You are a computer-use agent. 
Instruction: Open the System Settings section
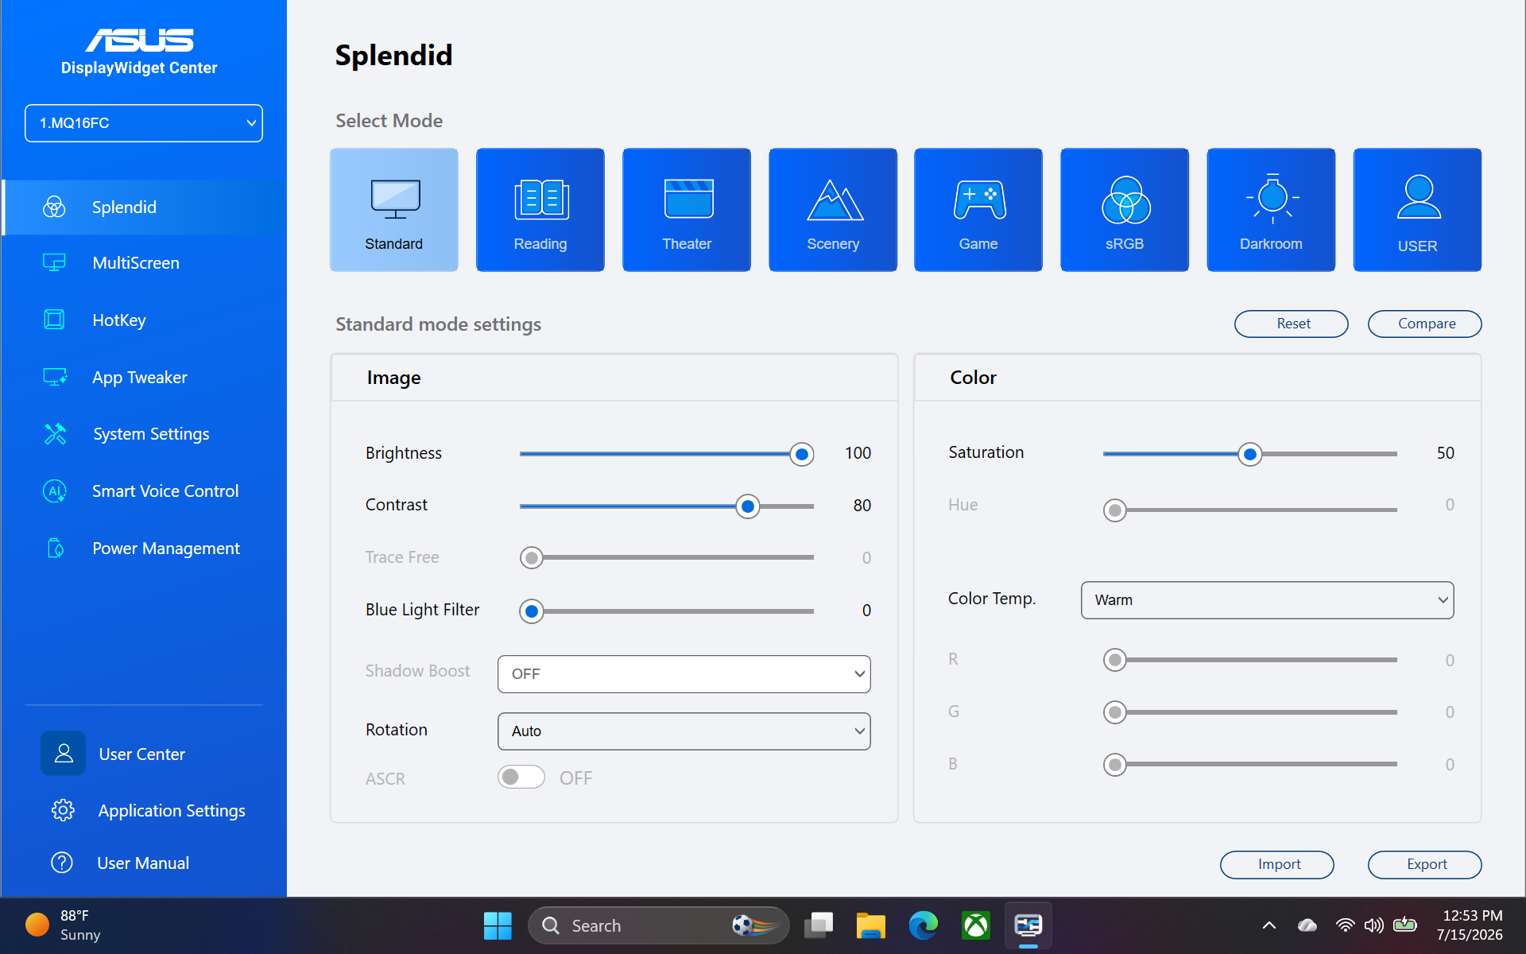click(151, 434)
